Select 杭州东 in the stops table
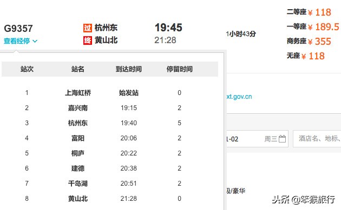Screen dimensions: 341x210 (x=78, y=123)
